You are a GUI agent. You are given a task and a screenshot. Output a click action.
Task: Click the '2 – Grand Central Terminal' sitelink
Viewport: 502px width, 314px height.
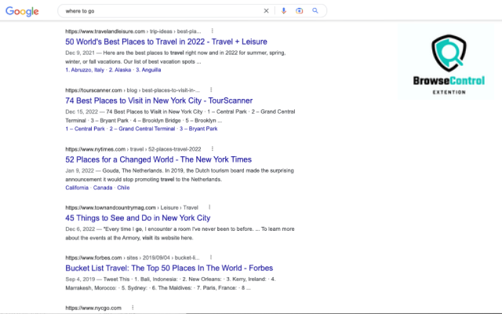point(143,129)
